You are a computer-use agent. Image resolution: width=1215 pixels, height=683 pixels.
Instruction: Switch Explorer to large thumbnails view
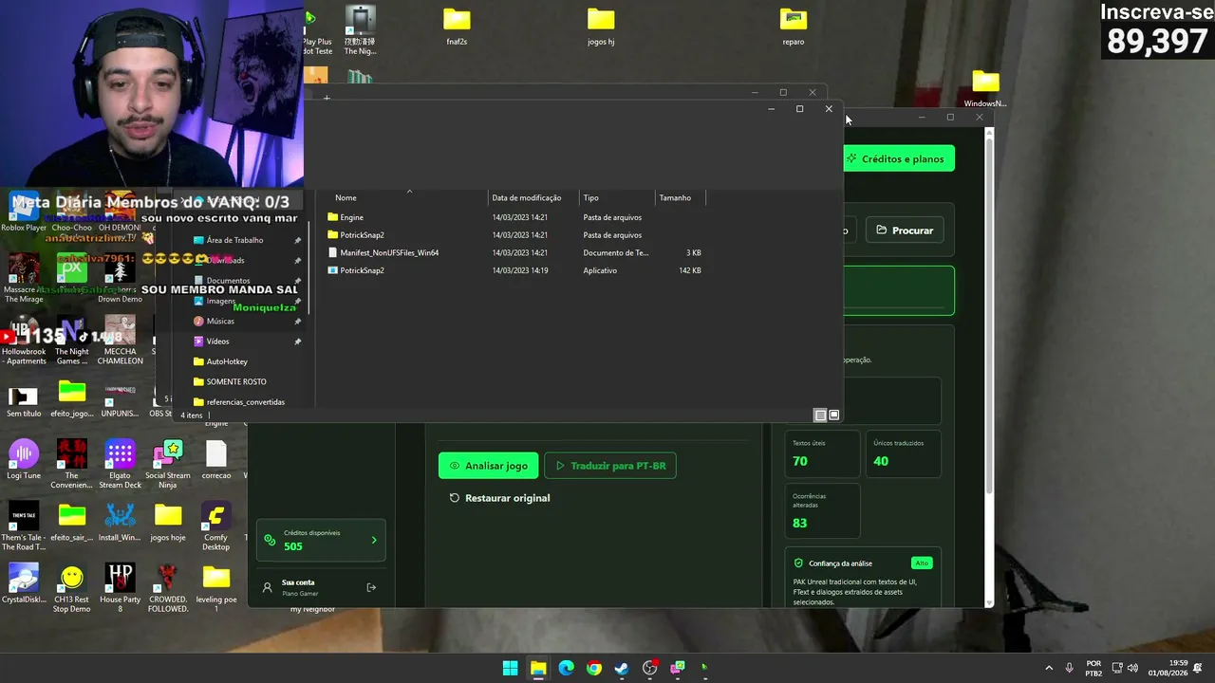[834, 415]
